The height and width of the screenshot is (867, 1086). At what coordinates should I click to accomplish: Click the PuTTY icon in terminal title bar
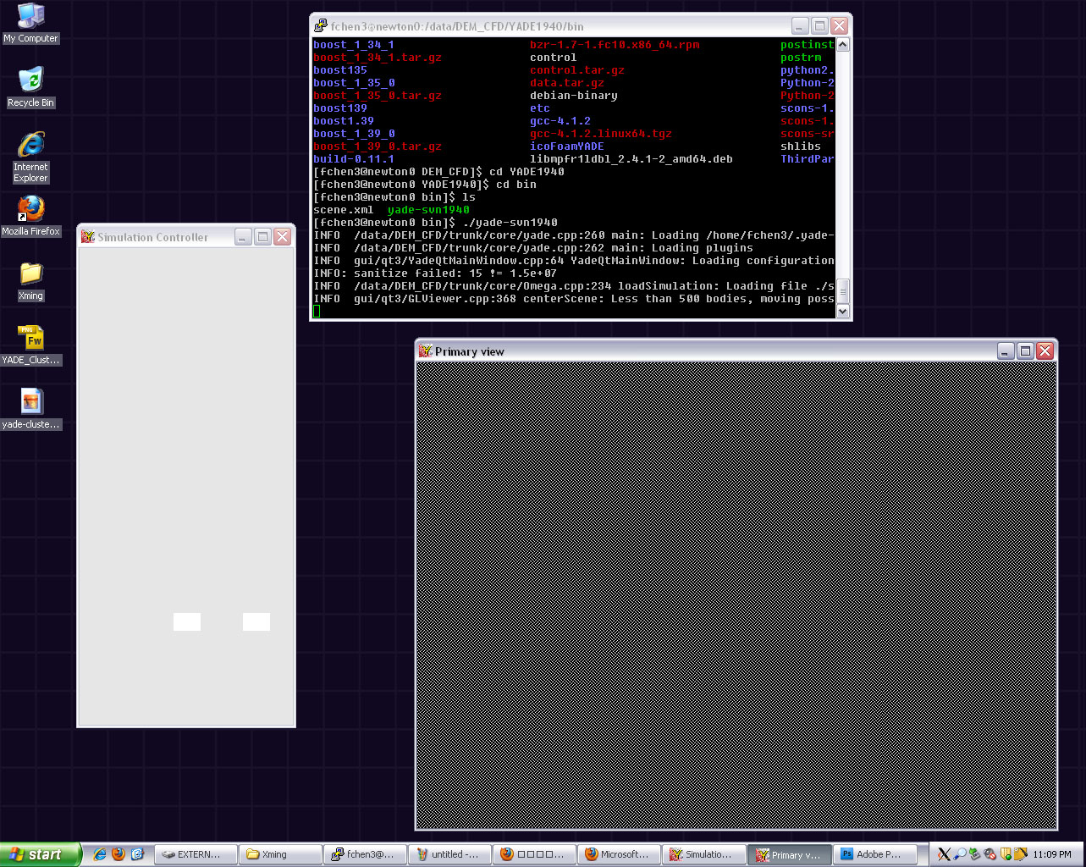pos(320,26)
